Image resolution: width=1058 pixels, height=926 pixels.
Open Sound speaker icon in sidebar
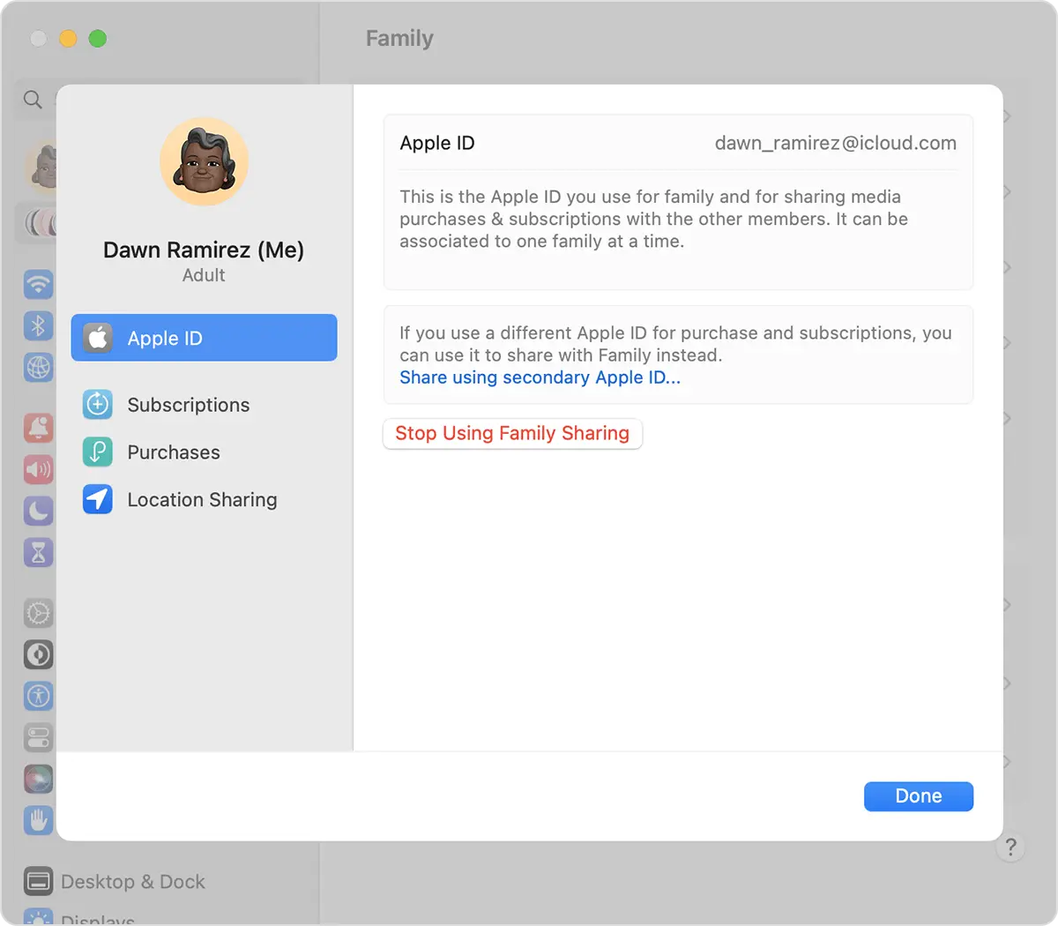[39, 469]
